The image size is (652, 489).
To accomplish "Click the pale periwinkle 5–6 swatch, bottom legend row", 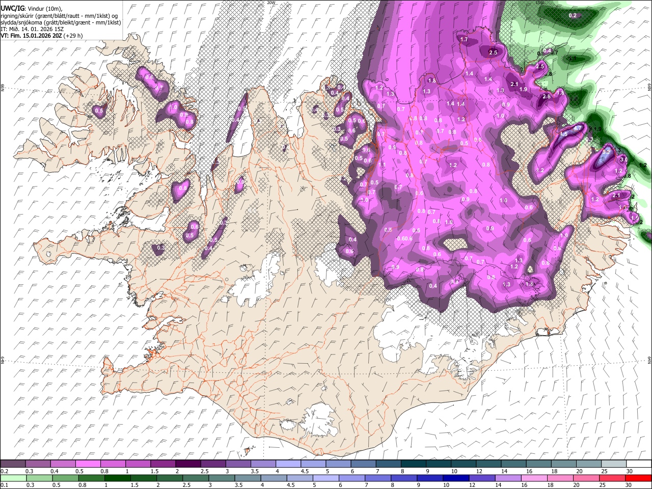I will pyautogui.click(x=326, y=478).
